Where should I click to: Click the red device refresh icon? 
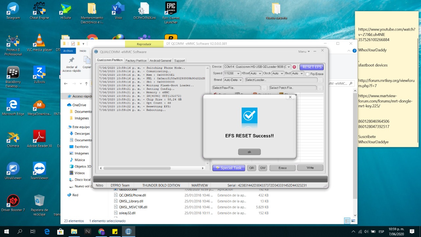point(294,67)
